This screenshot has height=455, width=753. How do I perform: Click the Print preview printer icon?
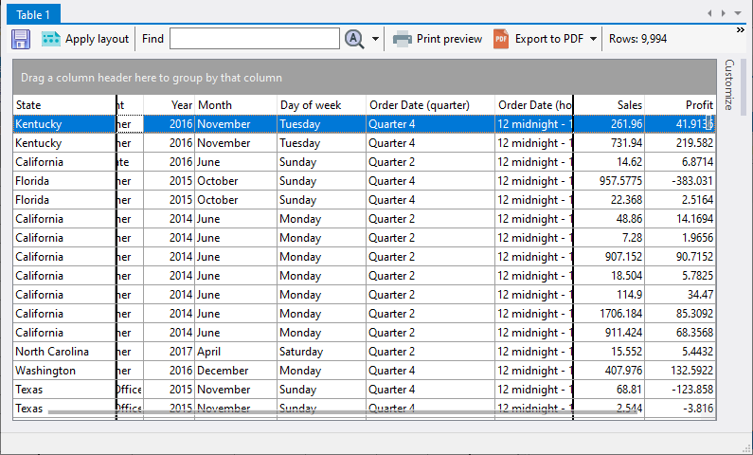pyautogui.click(x=403, y=39)
